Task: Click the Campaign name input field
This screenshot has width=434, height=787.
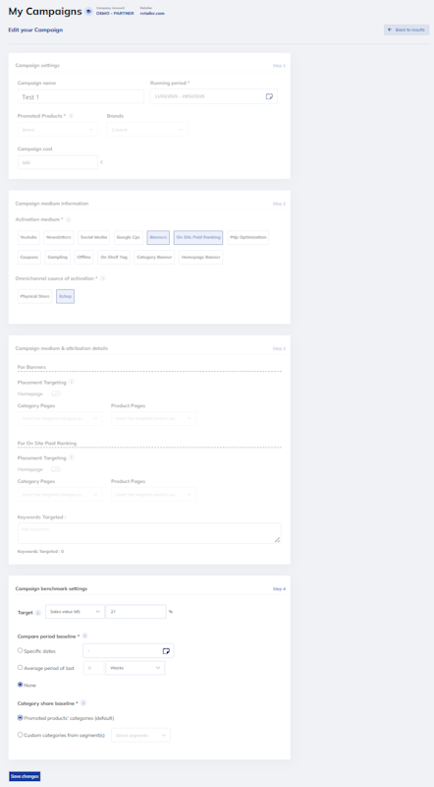Action: pyautogui.click(x=81, y=96)
